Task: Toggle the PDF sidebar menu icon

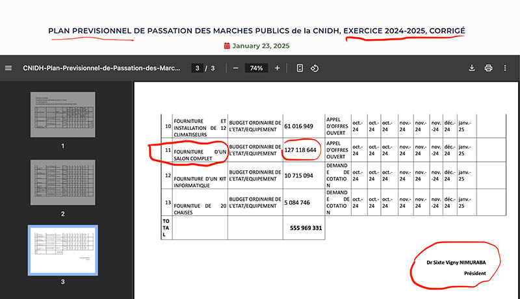Action: point(8,68)
